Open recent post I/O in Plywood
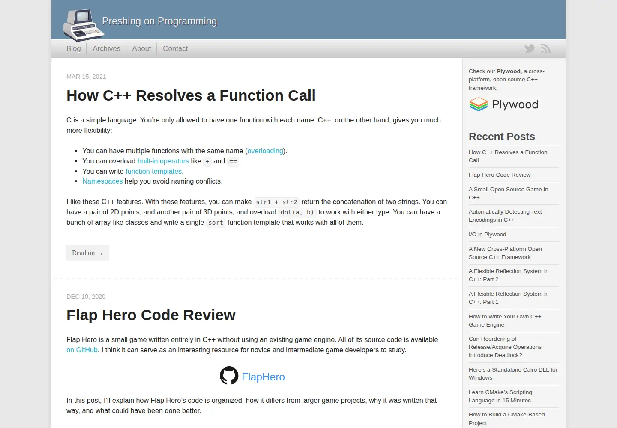617x428 pixels. (488, 234)
